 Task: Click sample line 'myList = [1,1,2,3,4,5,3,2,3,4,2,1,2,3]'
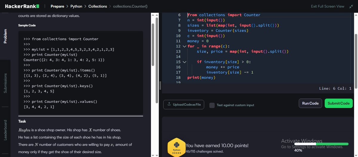(x=73, y=49)
